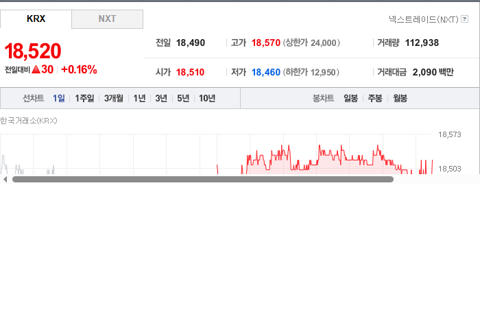
Task: Click the 전일 value 18,490
Action: [x=191, y=43]
